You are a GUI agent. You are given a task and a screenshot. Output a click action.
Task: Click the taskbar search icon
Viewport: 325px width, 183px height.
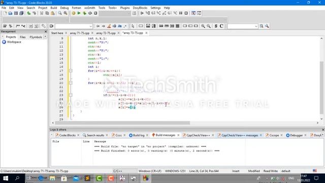pyautogui.click(x=17, y=178)
